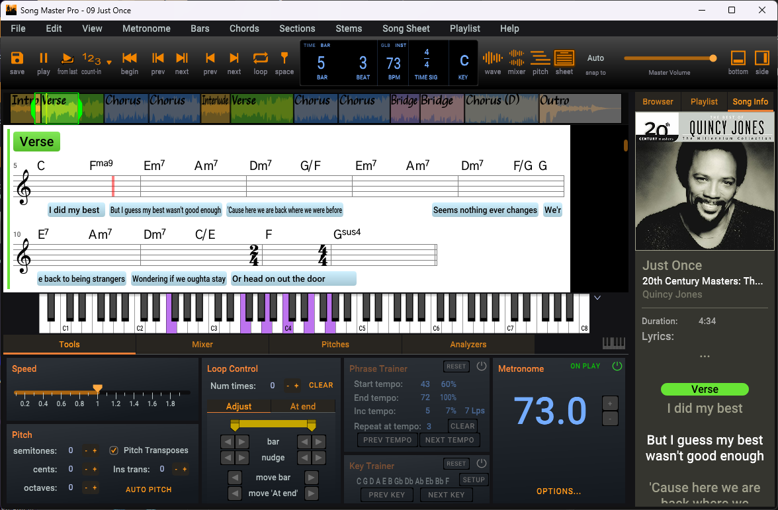Collapse the score panel using the chevron
Viewport: 778px width, 510px height.
597,298
